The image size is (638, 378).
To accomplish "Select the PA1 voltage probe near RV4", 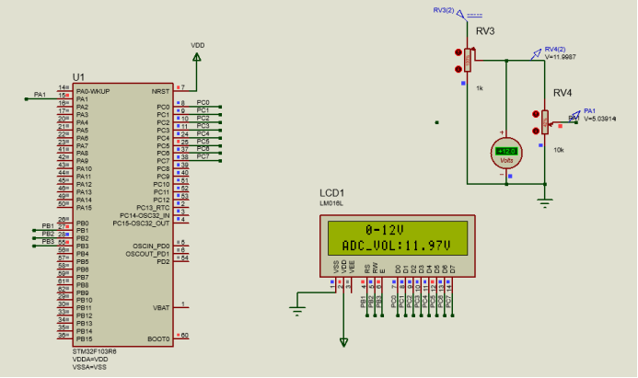I will click(574, 116).
